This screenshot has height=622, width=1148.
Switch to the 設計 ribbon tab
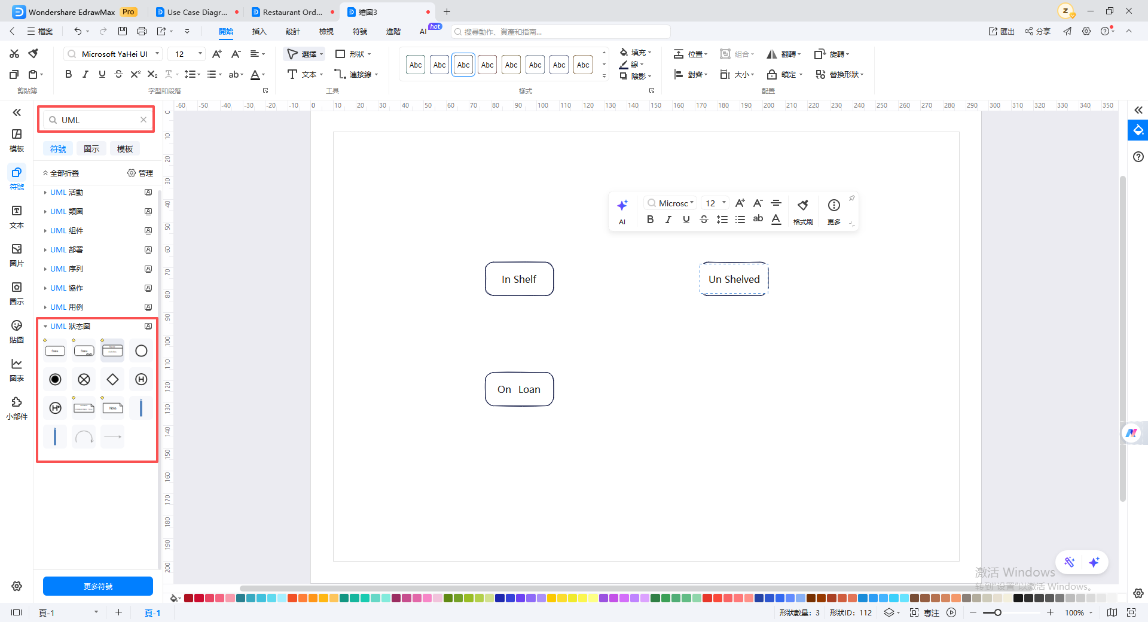pyautogui.click(x=292, y=31)
